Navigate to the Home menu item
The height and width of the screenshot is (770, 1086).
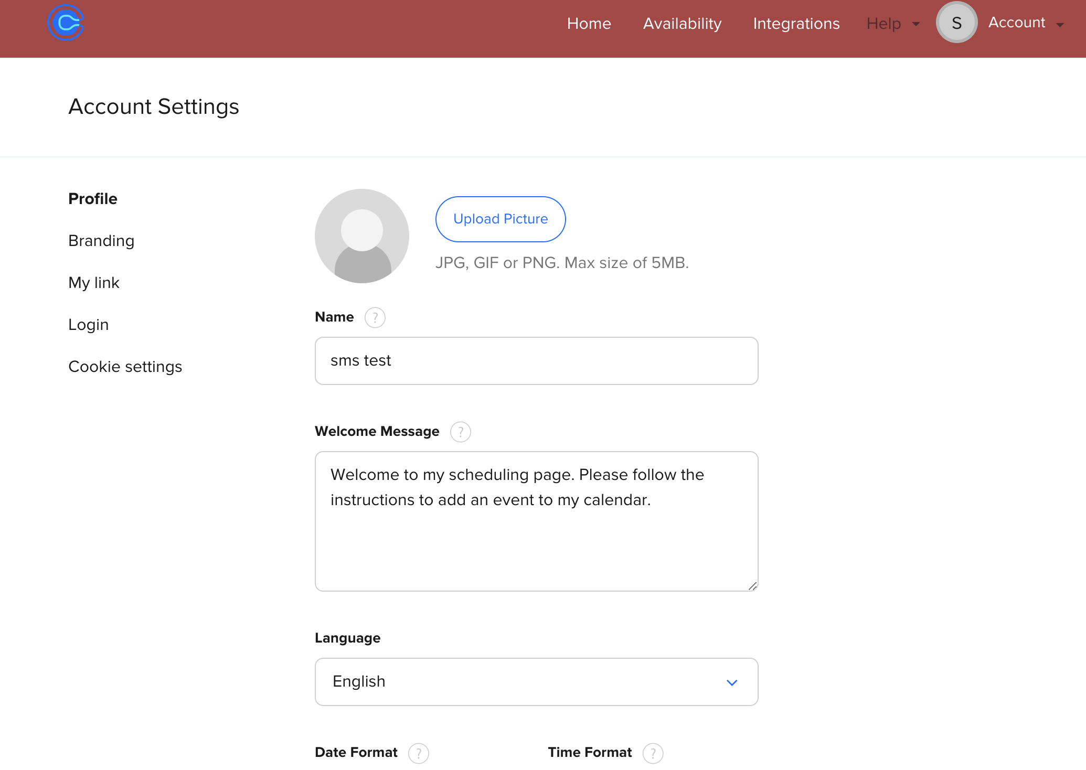(x=589, y=24)
